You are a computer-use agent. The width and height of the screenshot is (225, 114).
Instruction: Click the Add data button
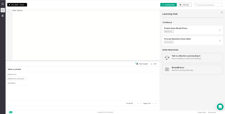(185, 5)
